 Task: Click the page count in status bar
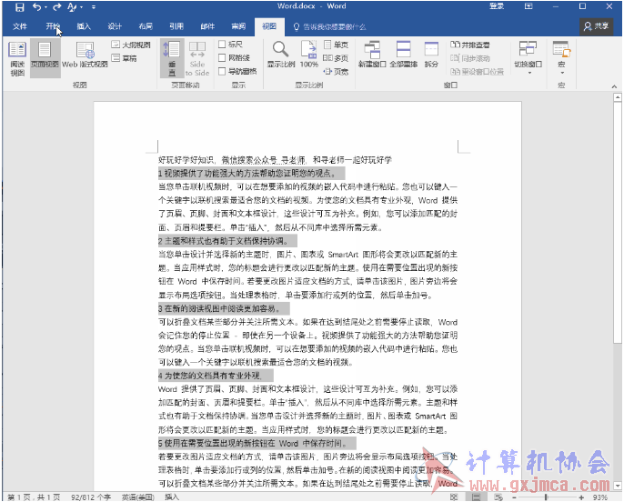[x=34, y=497]
